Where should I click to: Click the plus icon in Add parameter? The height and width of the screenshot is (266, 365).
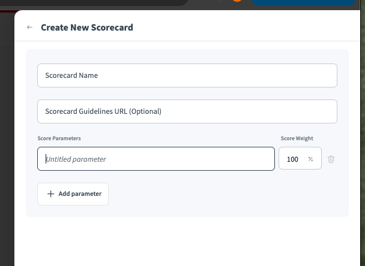click(50, 194)
